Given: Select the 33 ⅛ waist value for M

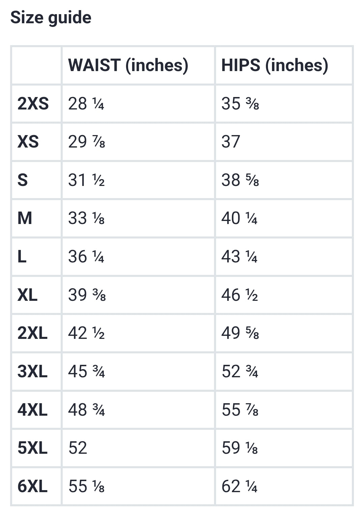Looking at the screenshot, I should [86, 218].
